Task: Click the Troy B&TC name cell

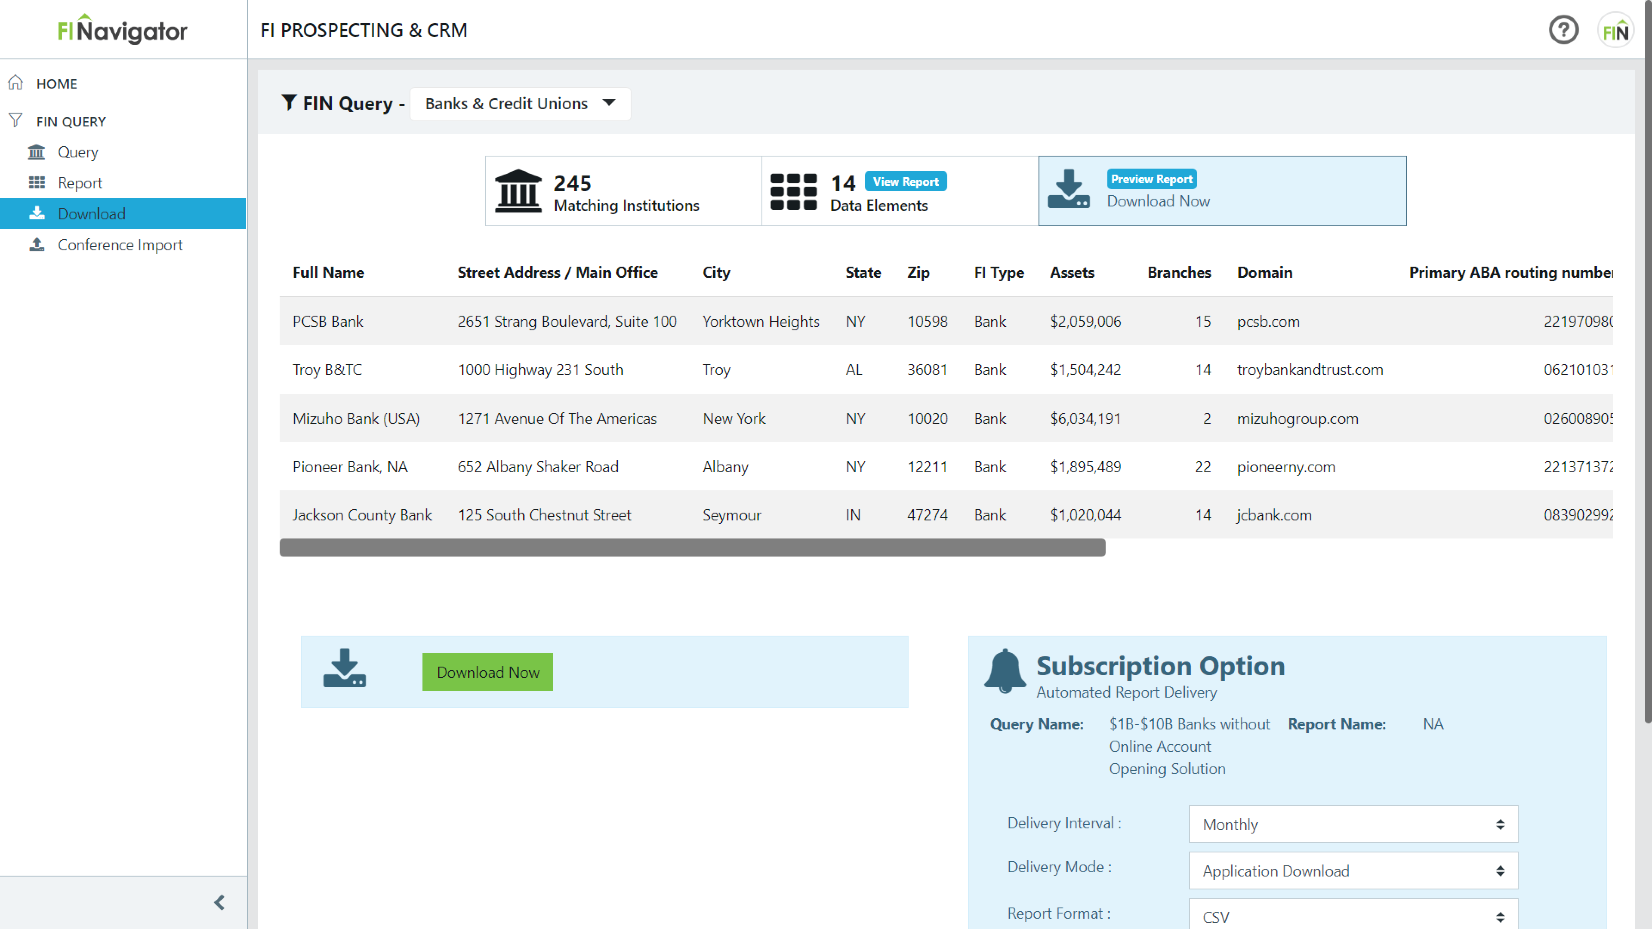Action: (327, 370)
